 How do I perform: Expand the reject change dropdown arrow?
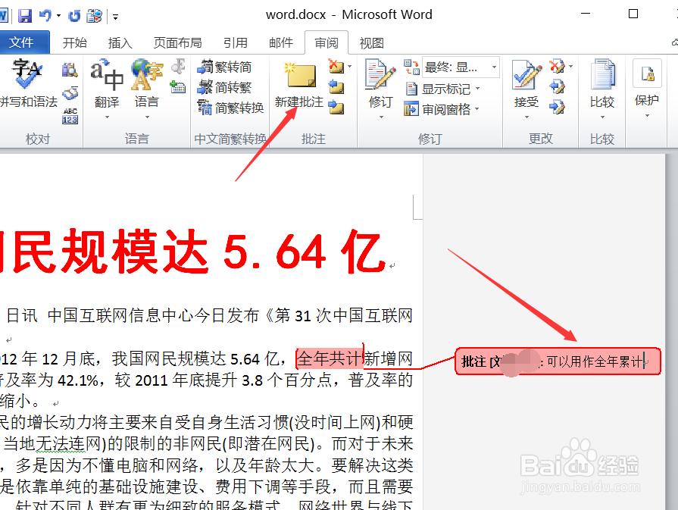(x=570, y=67)
